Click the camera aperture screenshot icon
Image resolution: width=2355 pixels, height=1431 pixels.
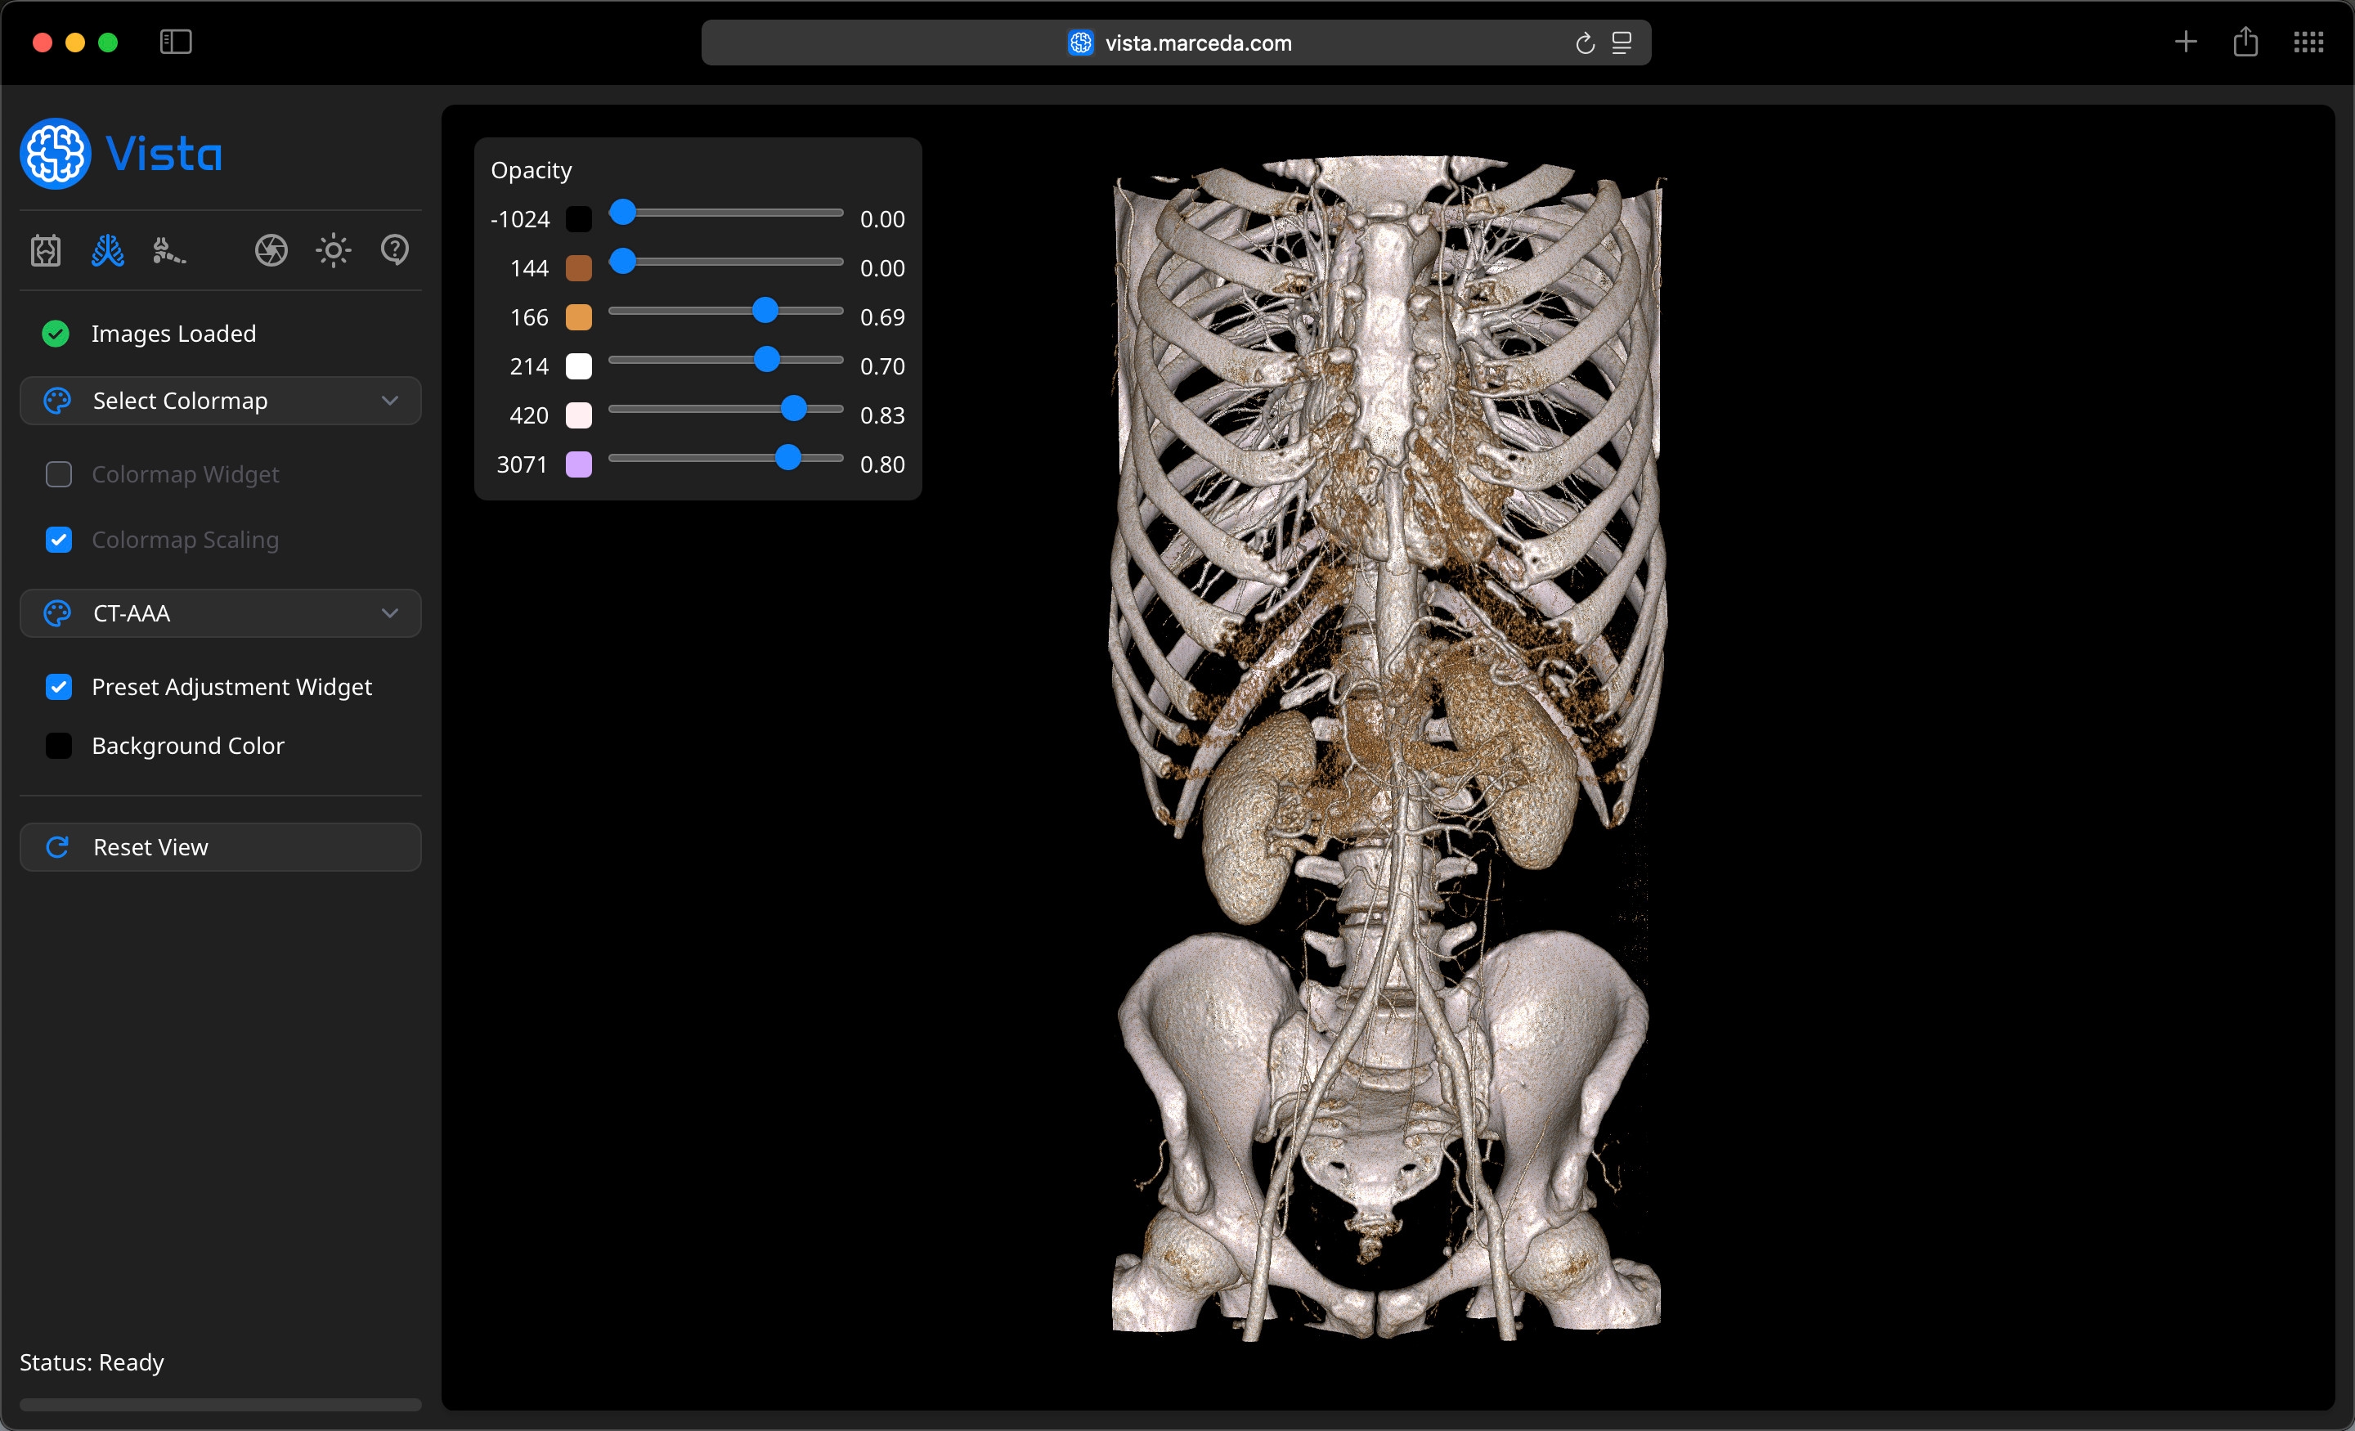click(x=271, y=250)
